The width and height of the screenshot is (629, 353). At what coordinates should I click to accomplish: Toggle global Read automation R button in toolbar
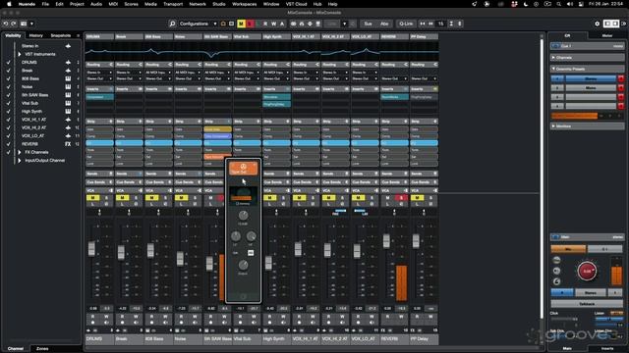pyautogui.click(x=265, y=24)
